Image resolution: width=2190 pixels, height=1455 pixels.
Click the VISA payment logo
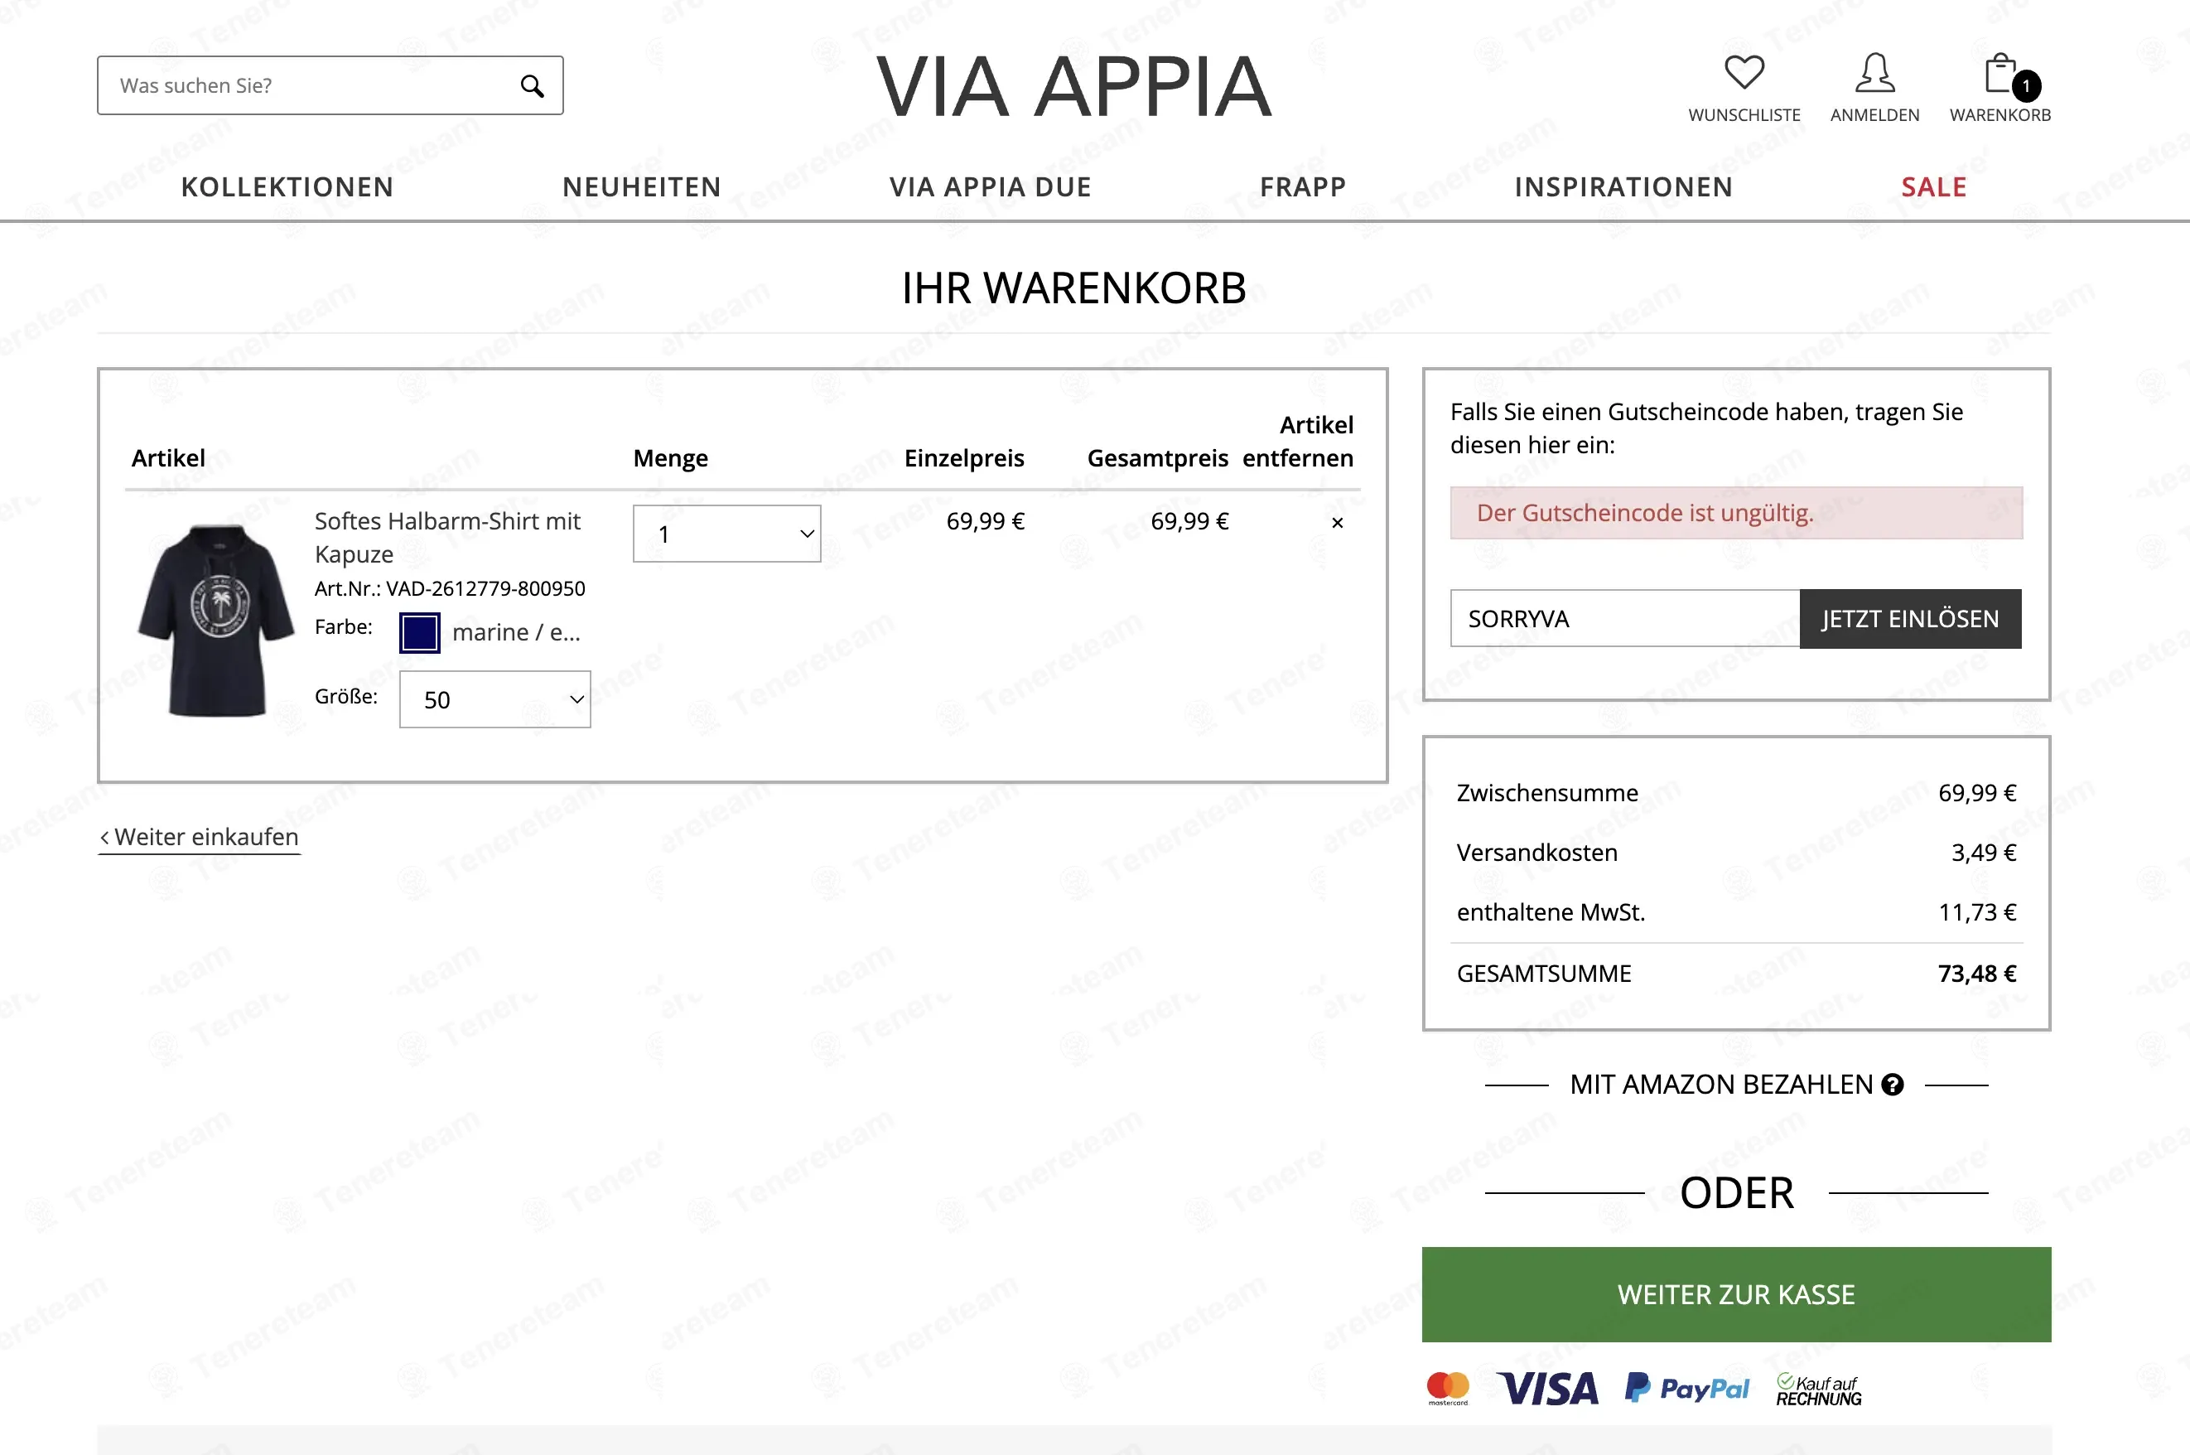[1547, 1388]
